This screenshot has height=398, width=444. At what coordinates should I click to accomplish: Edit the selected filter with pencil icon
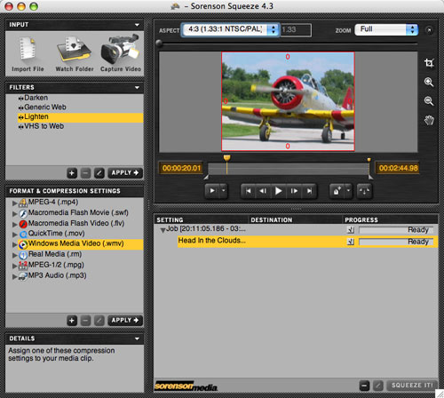[99, 173]
